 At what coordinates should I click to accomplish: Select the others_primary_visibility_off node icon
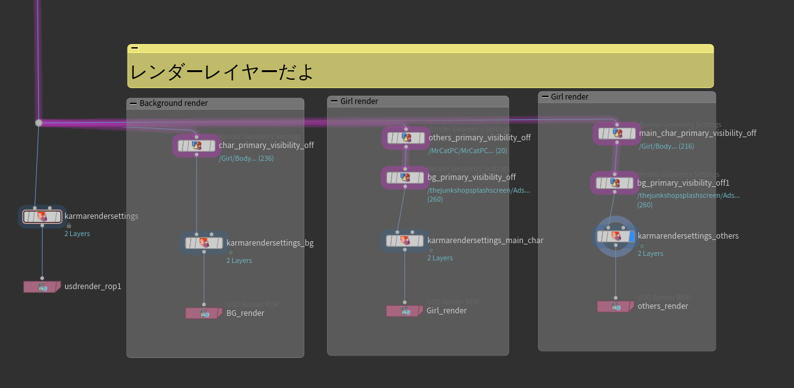406,138
